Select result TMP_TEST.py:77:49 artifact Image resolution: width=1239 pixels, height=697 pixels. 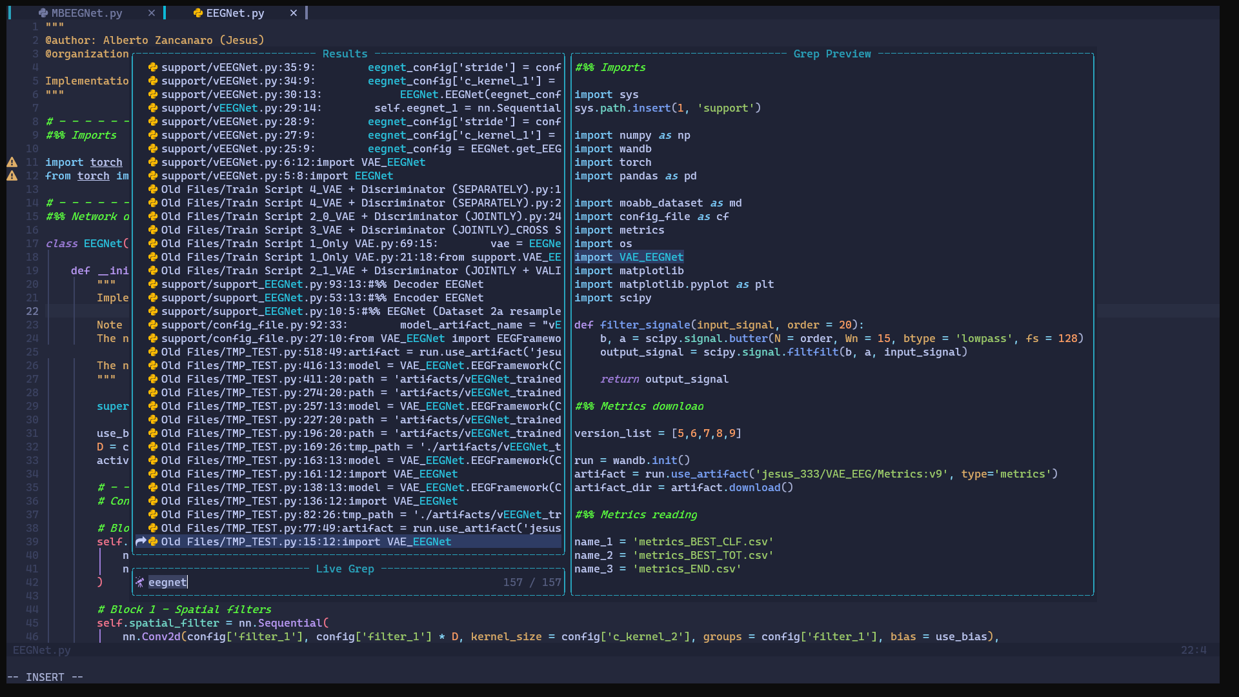348,528
